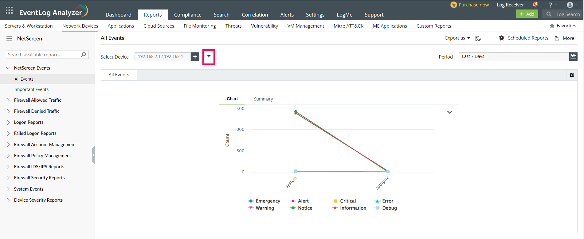The image size is (584, 239).
Task: Open Custom Reports section
Action: coord(434,26)
